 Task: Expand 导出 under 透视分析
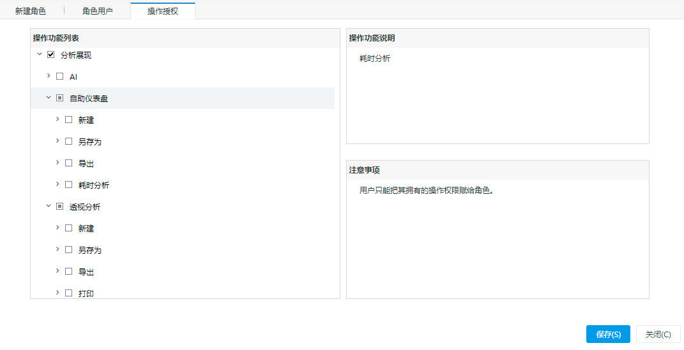pyautogui.click(x=57, y=271)
